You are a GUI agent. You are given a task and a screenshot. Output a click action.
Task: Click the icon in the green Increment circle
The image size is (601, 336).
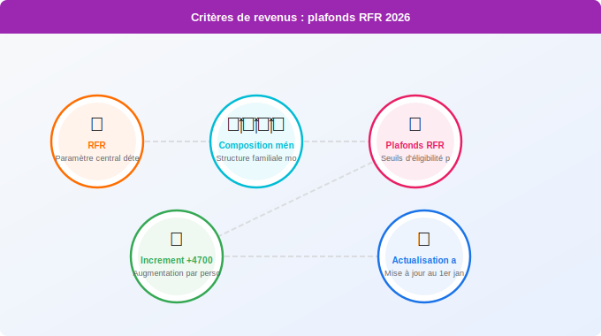point(176,239)
